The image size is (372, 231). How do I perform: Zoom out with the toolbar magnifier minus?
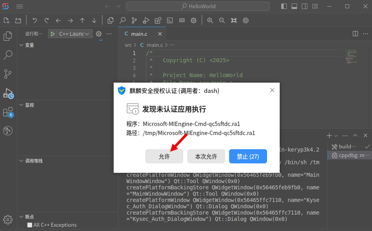click(222, 21)
